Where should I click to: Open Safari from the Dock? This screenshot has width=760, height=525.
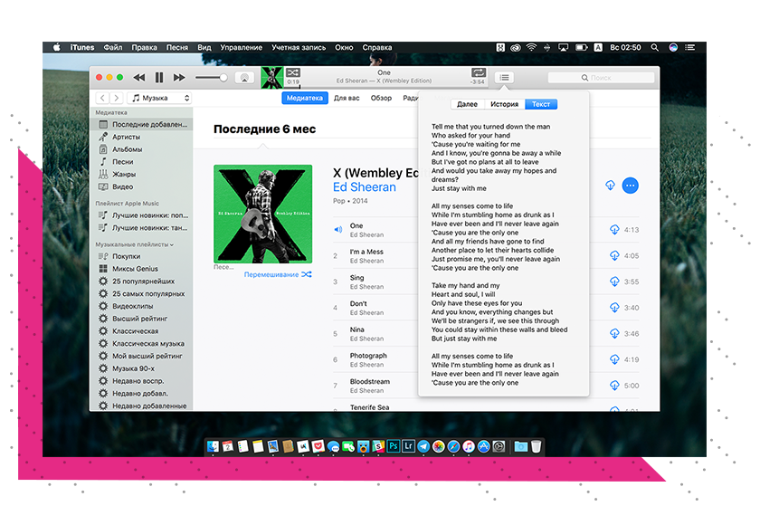tap(453, 446)
